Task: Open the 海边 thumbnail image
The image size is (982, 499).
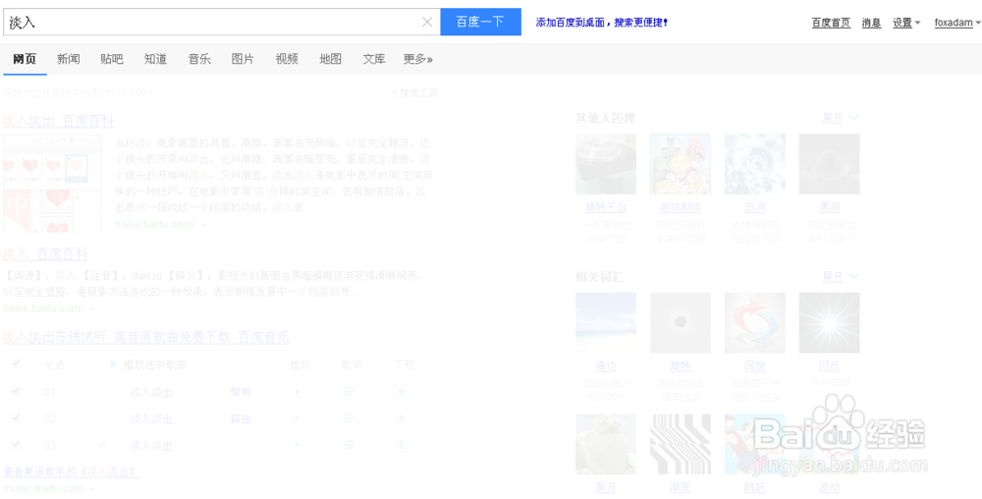Action: (x=606, y=322)
